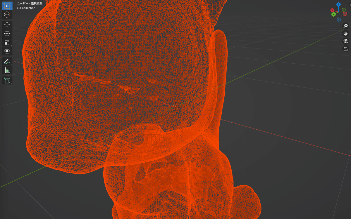This screenshot has height=219, width=351.
Task: Click the negative Z sphere on the gizmo
Action: tap(339, 19)
